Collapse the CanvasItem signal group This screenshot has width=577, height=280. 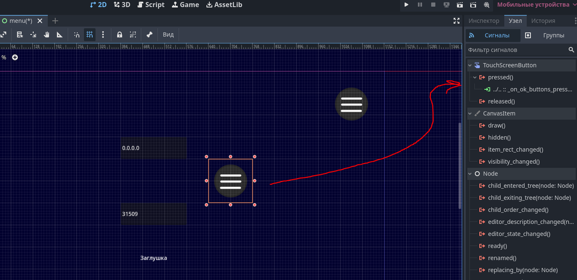(470, 113)
